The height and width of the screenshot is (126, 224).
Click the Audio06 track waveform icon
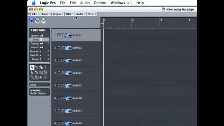click(68, 98)
